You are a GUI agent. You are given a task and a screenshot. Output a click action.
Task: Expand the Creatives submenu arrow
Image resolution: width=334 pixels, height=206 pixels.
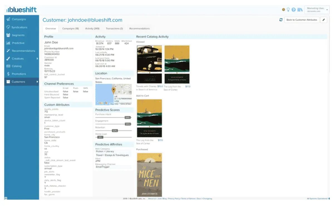[x=37, y=59]
